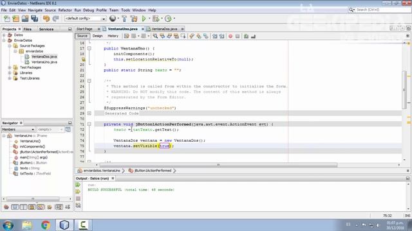412x231 pixels.
Task: Click the browser globe icon in the toolbar
Action: (113, 19)
